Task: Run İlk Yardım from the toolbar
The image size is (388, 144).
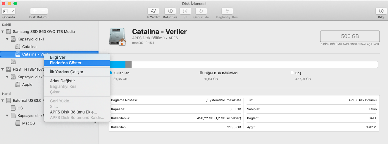Action: click(x=153, y=11)
